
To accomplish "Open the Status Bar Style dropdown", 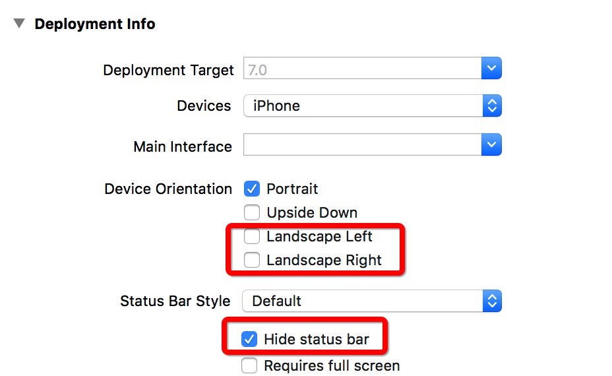I will 372,301.
